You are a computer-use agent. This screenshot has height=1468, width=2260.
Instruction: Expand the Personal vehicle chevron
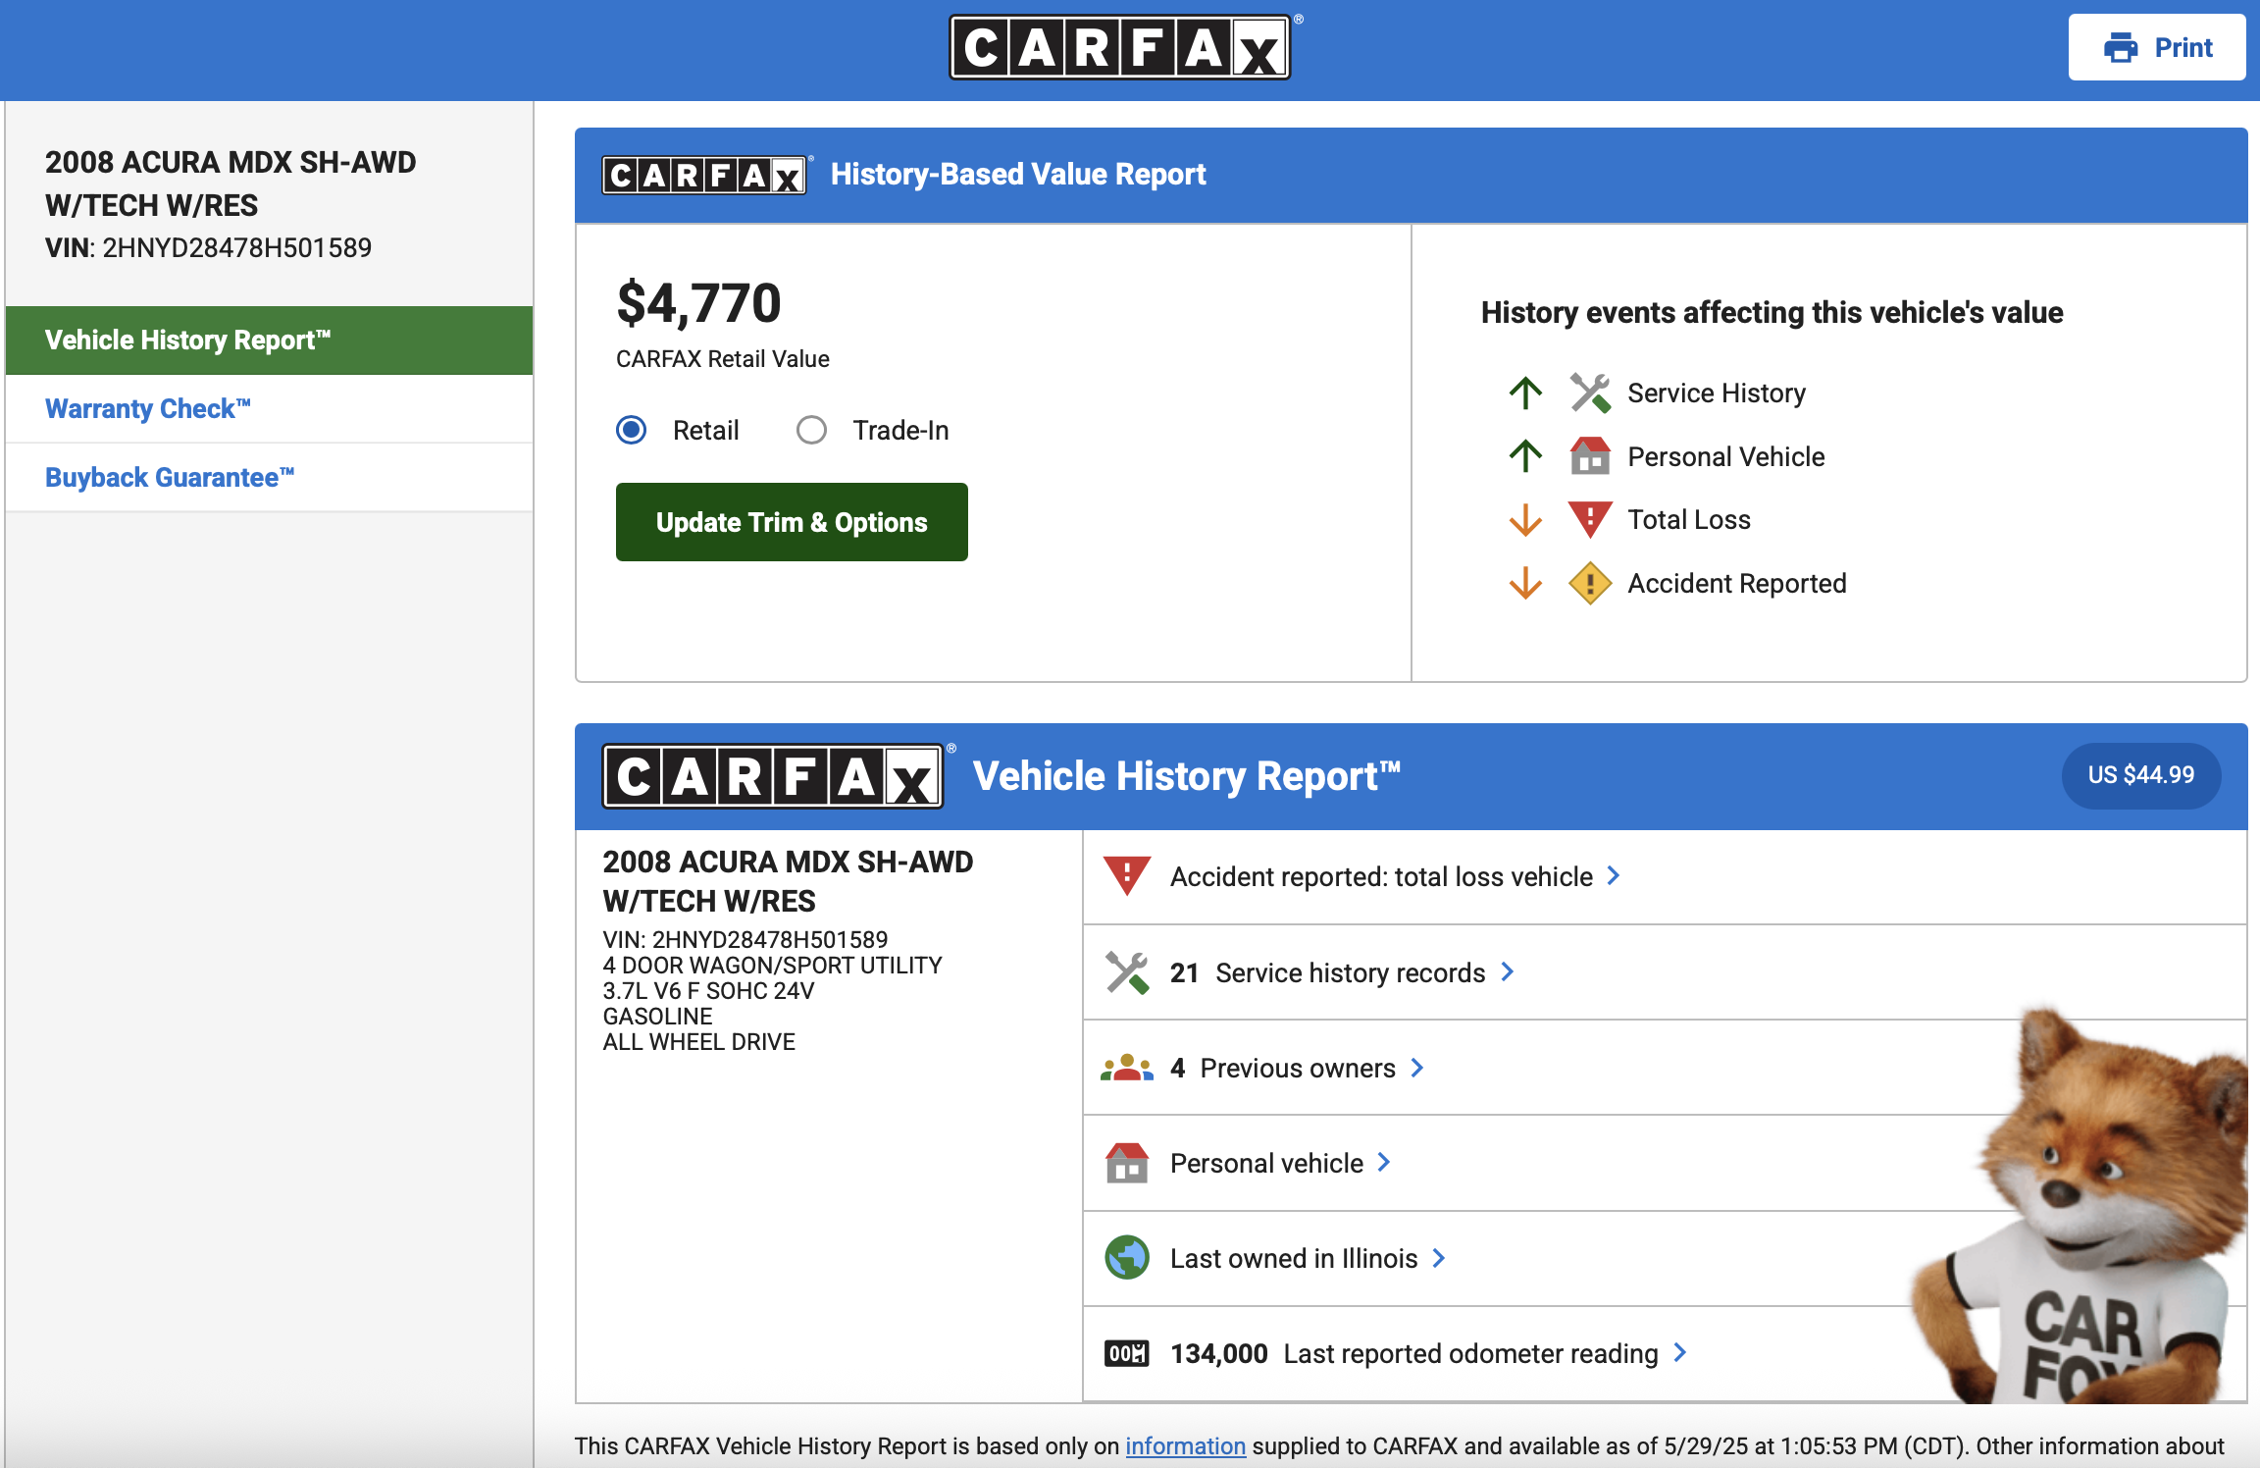1384,1162
